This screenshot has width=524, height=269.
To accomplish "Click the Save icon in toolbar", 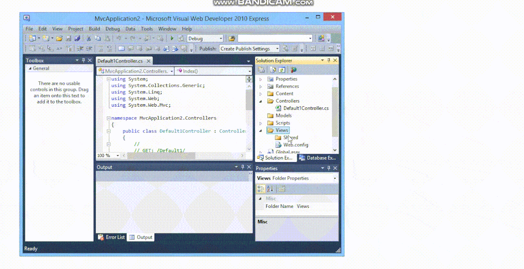I will 68,38.
